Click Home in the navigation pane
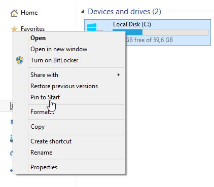The height and width of the screenshot is (187, 214). 29,13
